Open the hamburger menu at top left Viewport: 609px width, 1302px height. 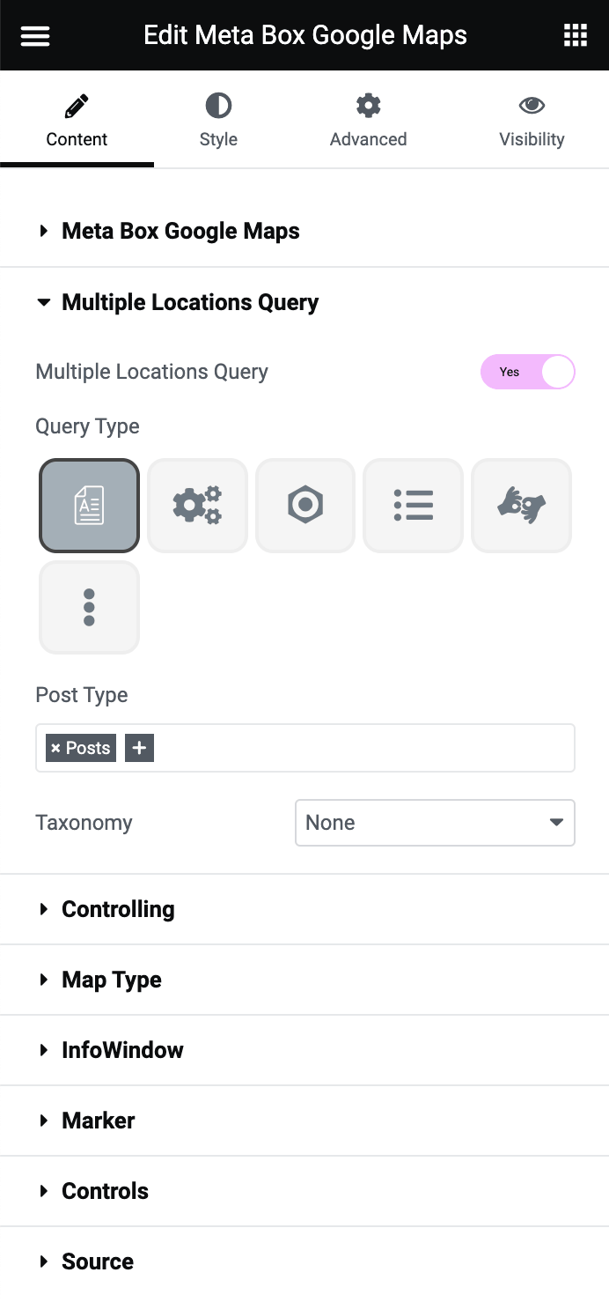[34, 35]
